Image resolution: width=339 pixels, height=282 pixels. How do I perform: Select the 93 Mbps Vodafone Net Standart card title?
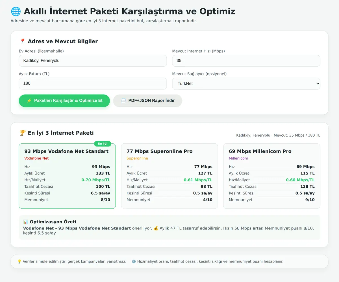[66, 151]
